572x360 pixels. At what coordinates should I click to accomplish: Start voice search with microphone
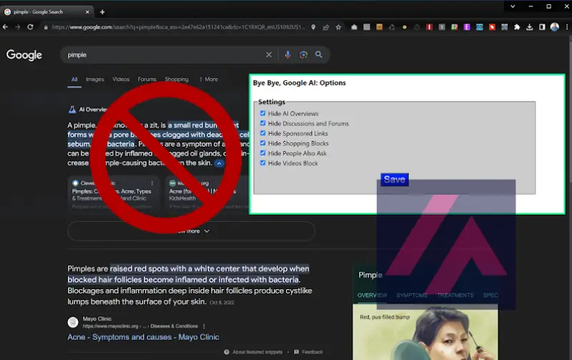pyautogui.click(x=288, y=55)
